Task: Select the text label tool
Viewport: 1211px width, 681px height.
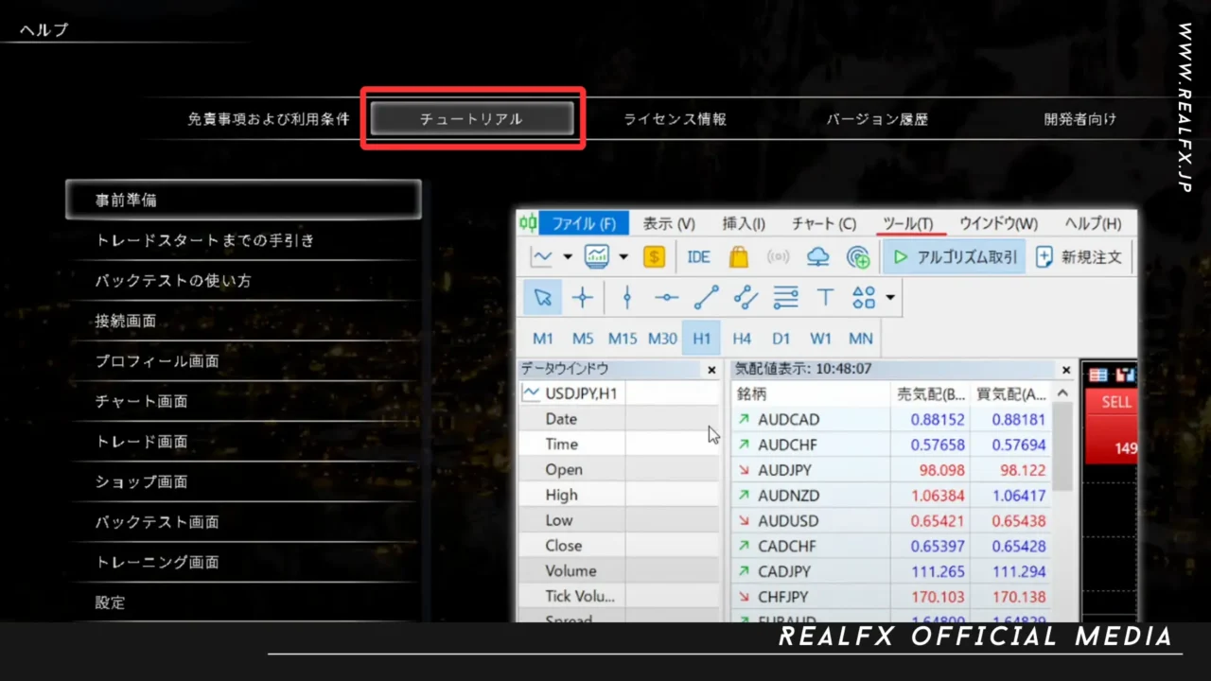Action: [825, 298]
